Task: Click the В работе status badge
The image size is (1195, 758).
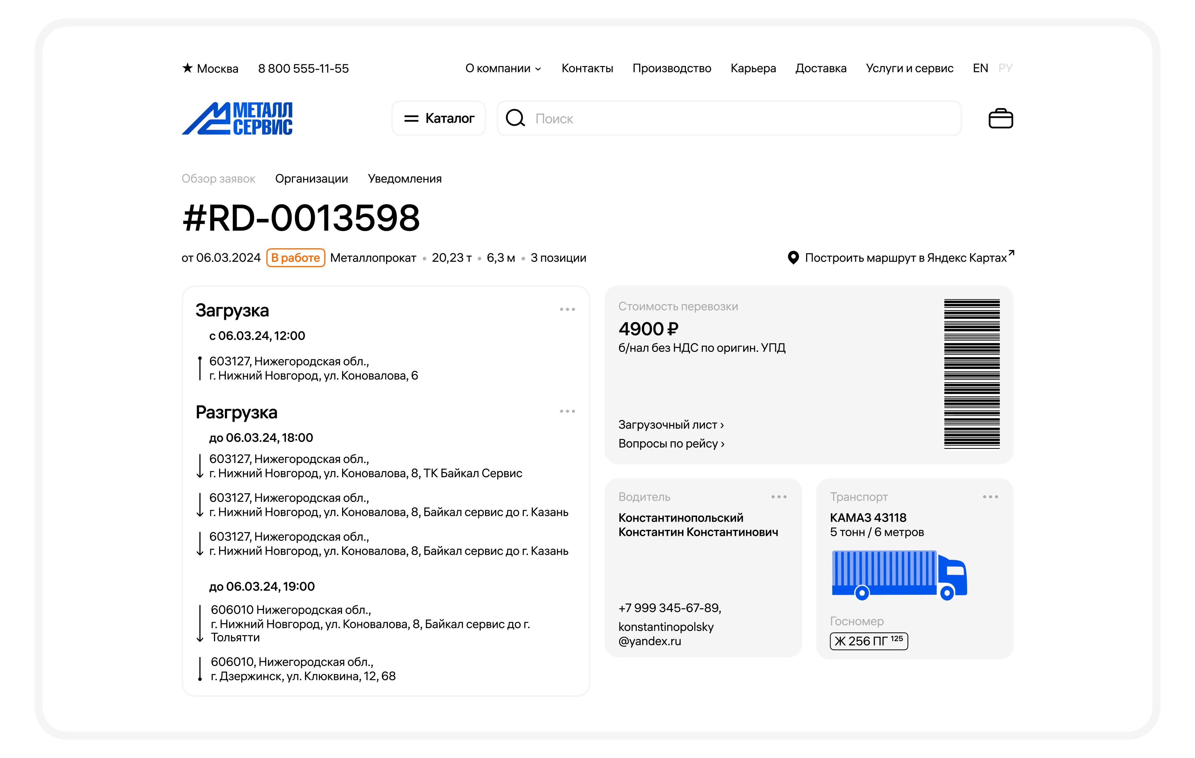Action: pyautogui.click(x=295, y=258)
